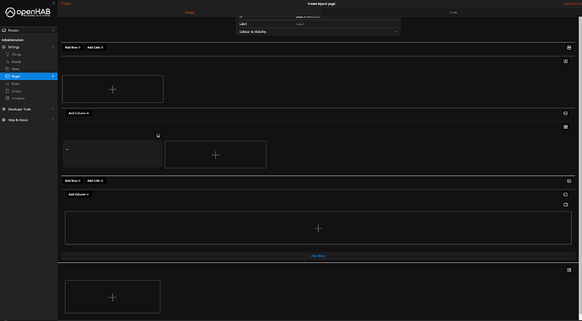Screen dimensions: 582x321
Task: Open the cells grid icon above the first empty cell
Action: tap(566, 62)
